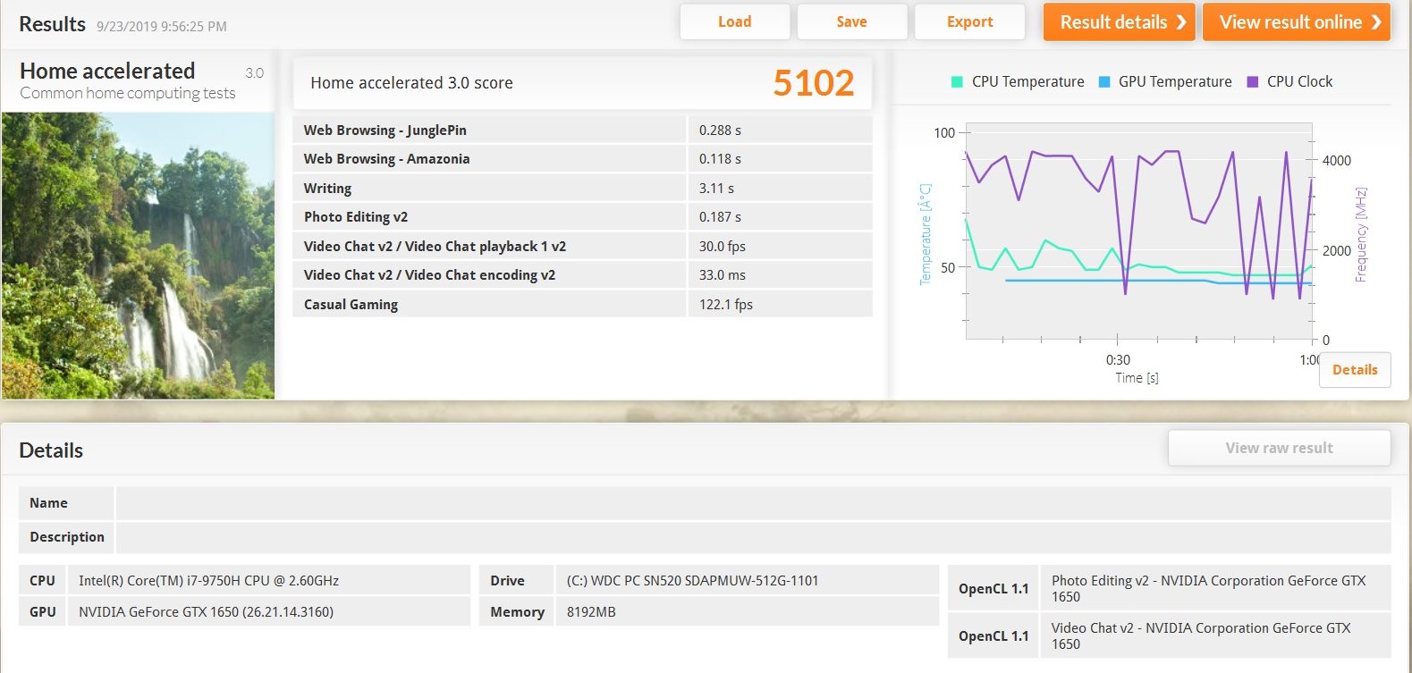Click the chart Details button
Screen dimensions: 1412x673
pos(1355,370)
